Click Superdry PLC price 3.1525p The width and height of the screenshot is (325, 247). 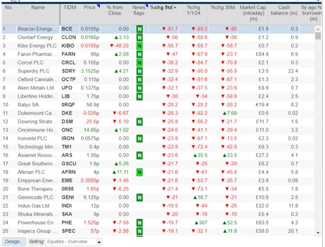(x=90, y=71)
